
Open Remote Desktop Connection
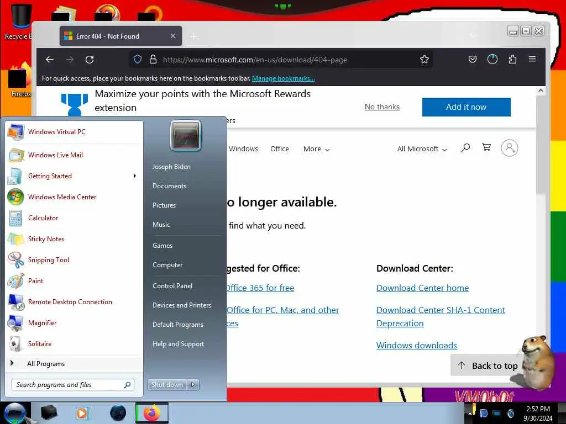[74, 302]
